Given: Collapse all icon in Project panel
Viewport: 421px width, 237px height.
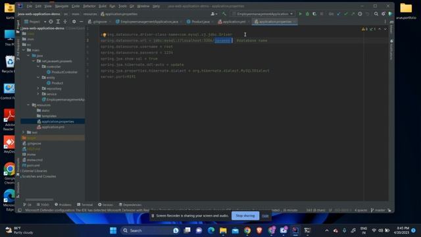Looking at the screenshot, I should coord(65,22).
